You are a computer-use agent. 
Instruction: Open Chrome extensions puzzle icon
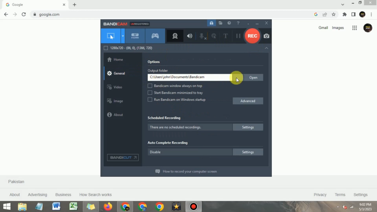click(x=344, y=14)
